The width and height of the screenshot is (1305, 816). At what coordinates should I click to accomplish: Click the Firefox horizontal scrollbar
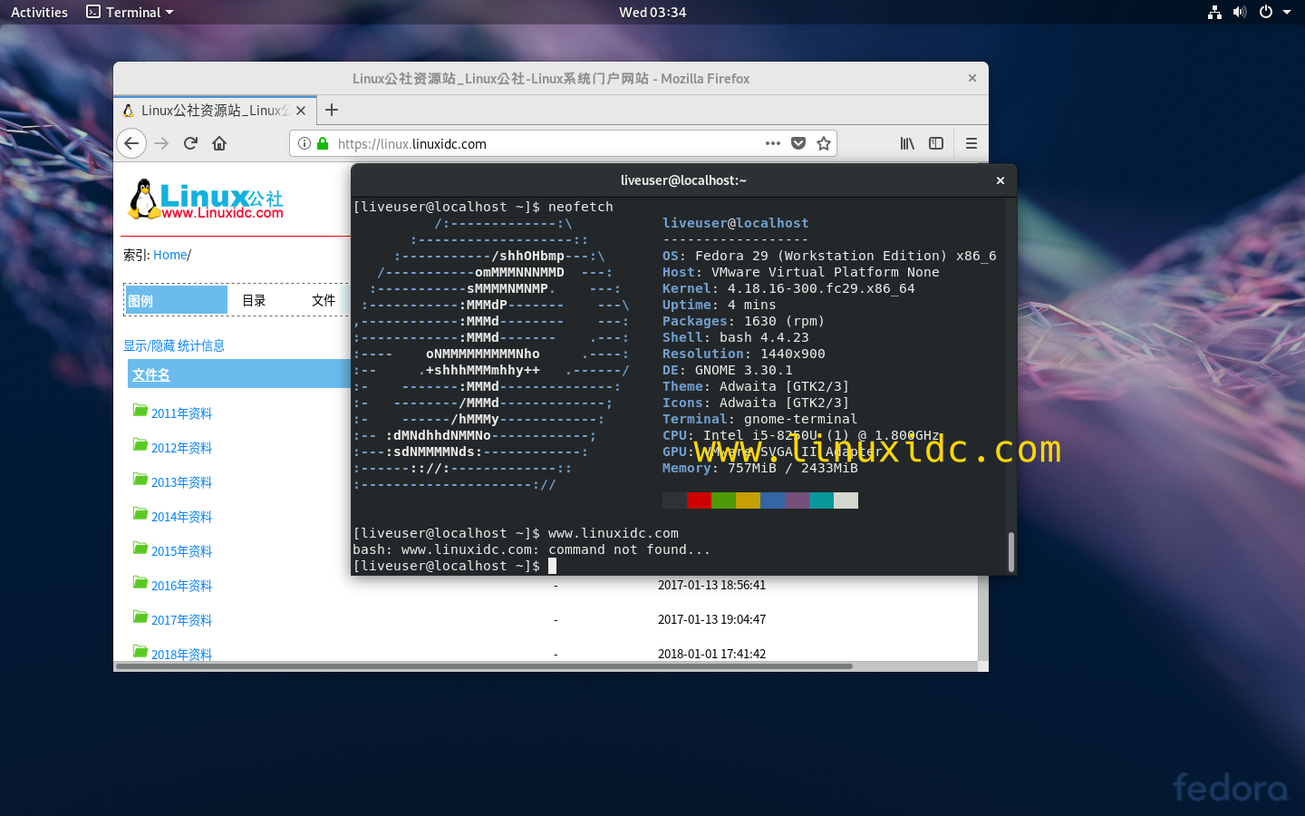[484, 666]
